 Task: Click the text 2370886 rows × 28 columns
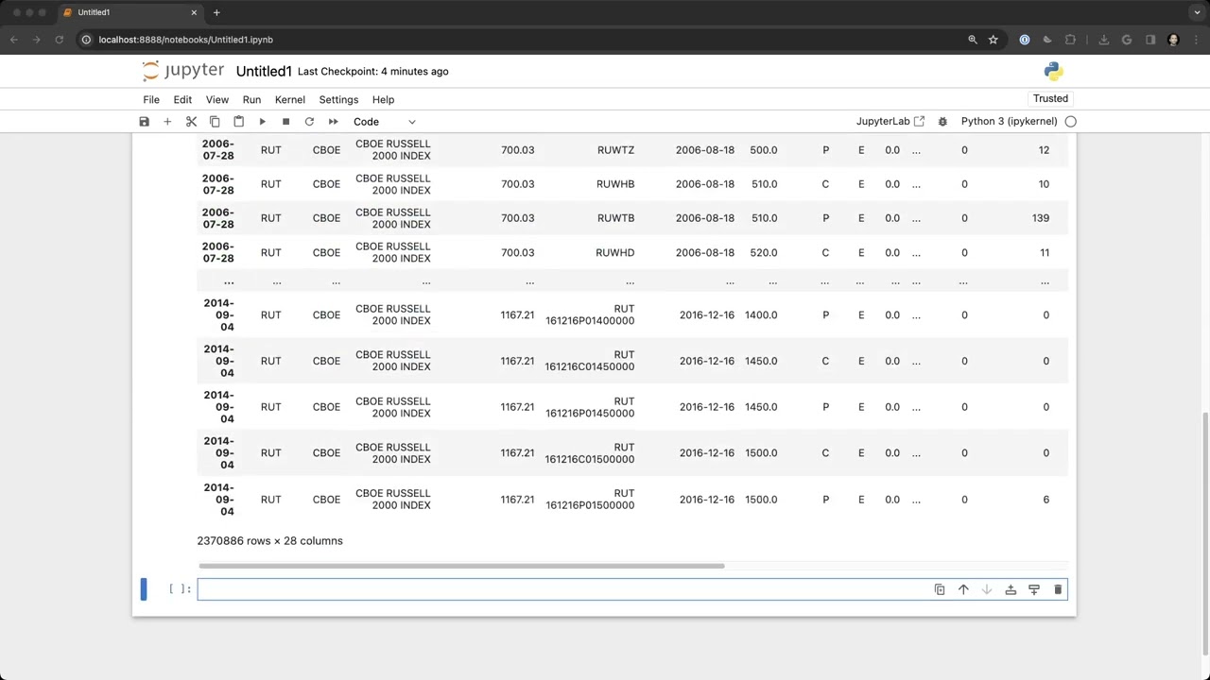tap(269, 541)
